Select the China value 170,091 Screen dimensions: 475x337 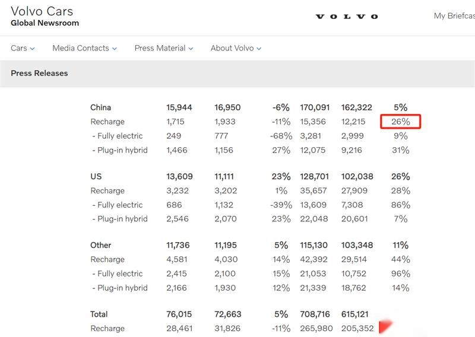coord(315,107)
